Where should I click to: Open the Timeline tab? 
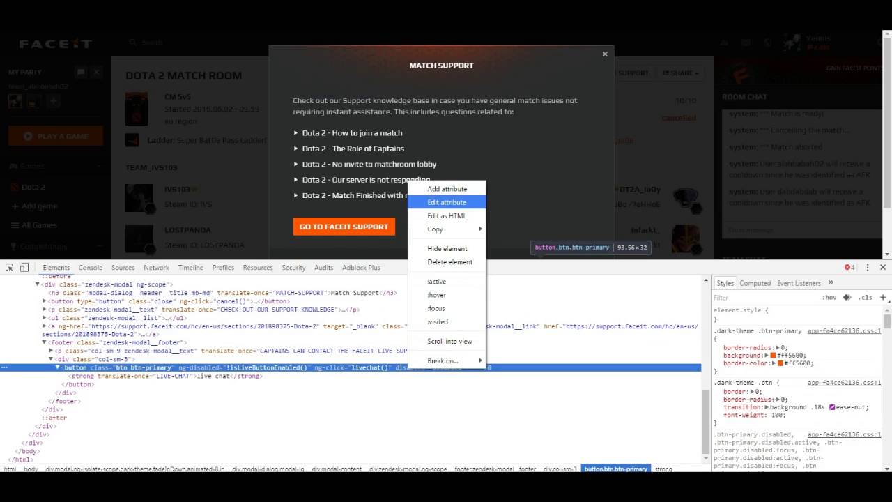coord(190,268)
